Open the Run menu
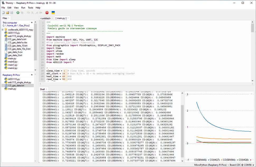The height and width of the screenshot is (167, 256). tap(23, 8)
